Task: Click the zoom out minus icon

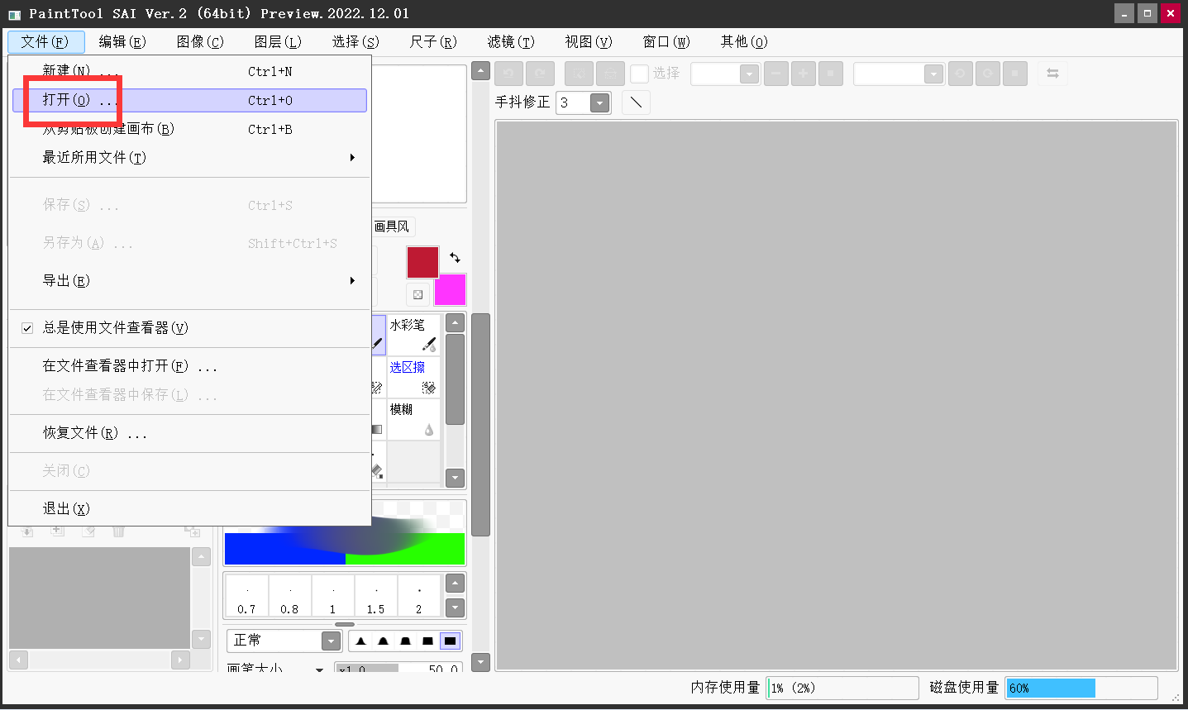Action: click(x=775, y=74)
